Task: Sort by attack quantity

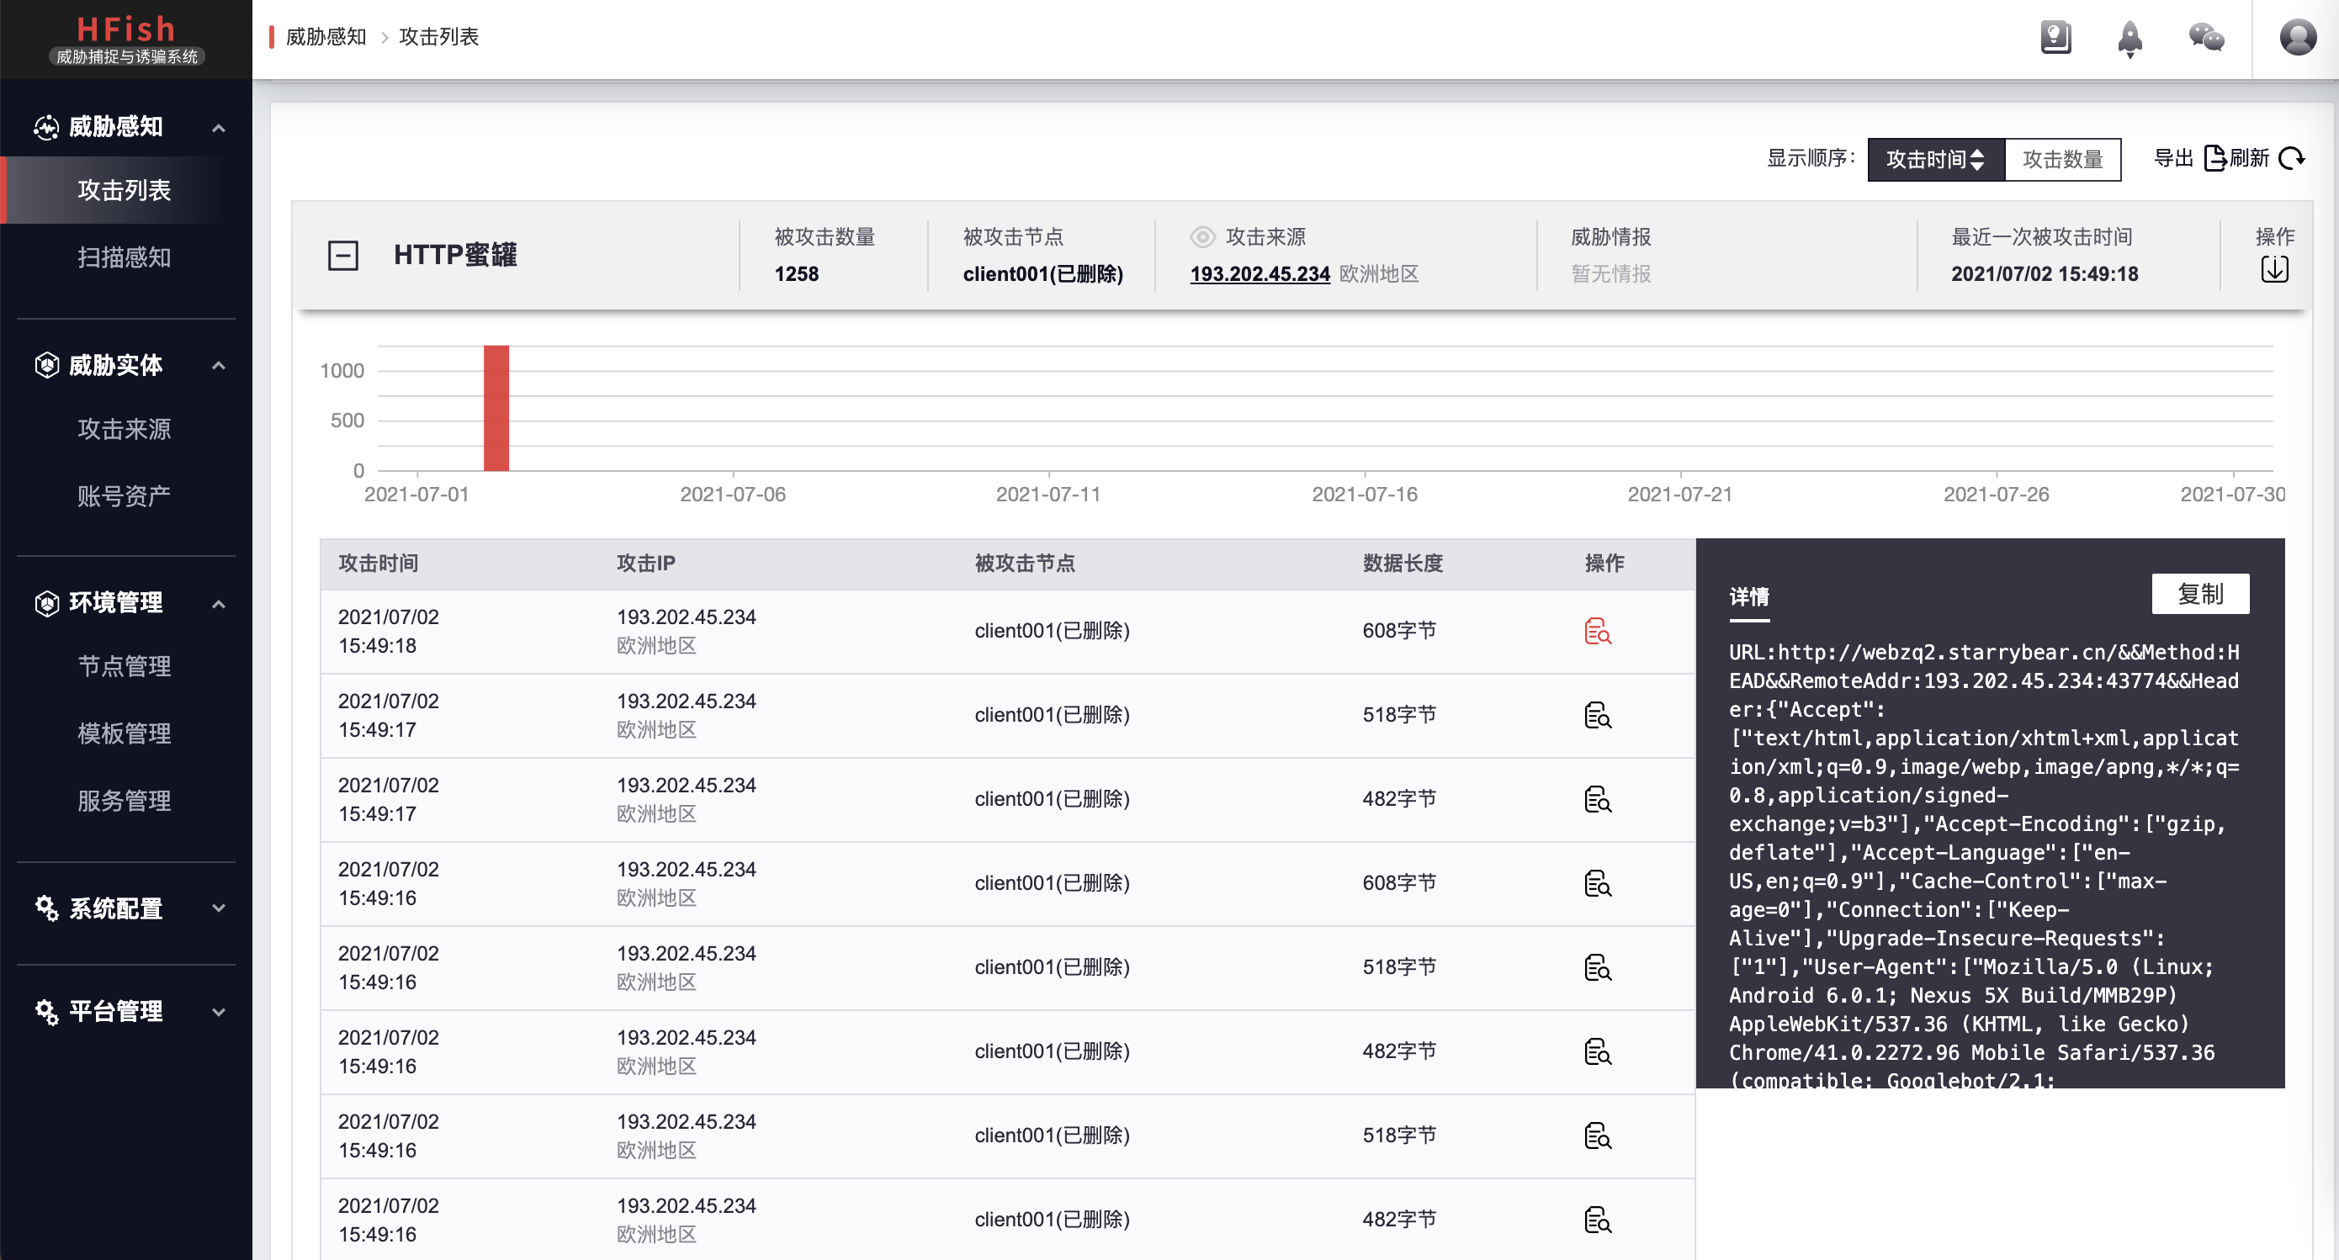Action: [2062, 160]
